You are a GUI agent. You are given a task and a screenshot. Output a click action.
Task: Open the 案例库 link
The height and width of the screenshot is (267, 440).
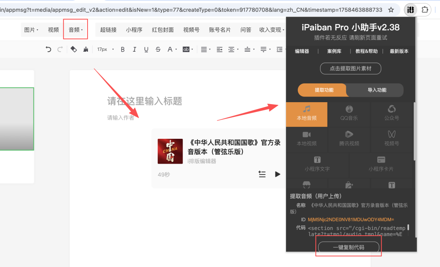(334, 51)
